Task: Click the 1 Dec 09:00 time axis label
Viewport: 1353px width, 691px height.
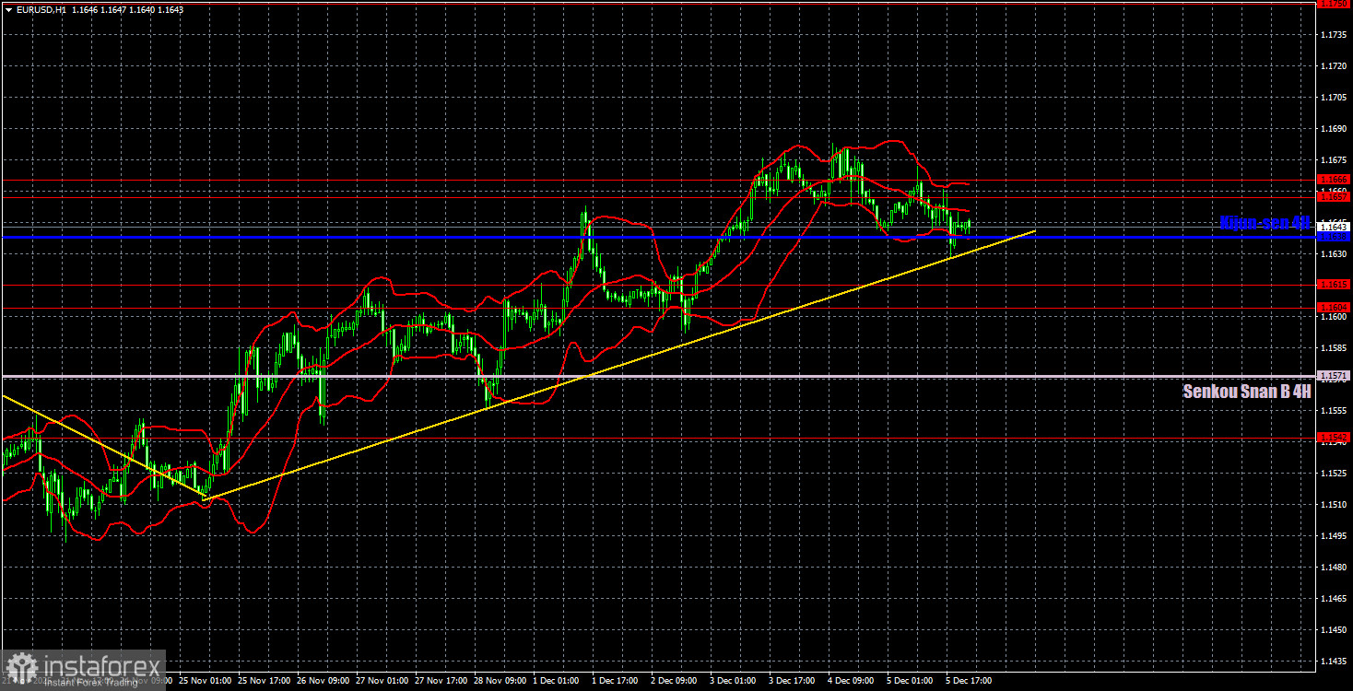Action: (x=558, y=682)
